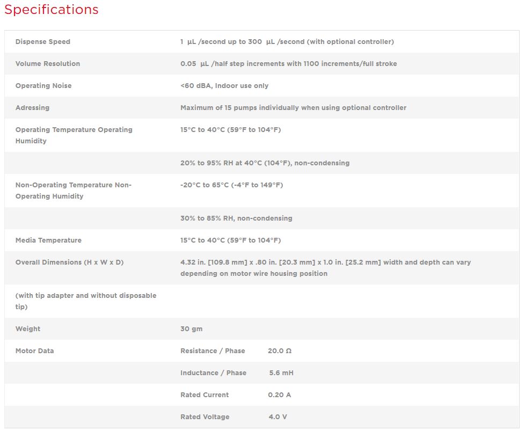Viewport: 525px width, 431px height.
Task: Click the '20% to 95% RH' humidity value
Action: click(x=265, y=163)
